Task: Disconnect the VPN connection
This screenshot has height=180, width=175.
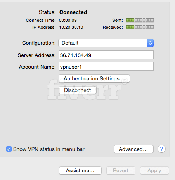Action: [78, 90]
